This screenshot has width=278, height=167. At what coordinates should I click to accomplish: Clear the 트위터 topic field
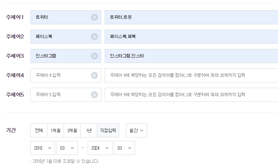tap(94, 17)
